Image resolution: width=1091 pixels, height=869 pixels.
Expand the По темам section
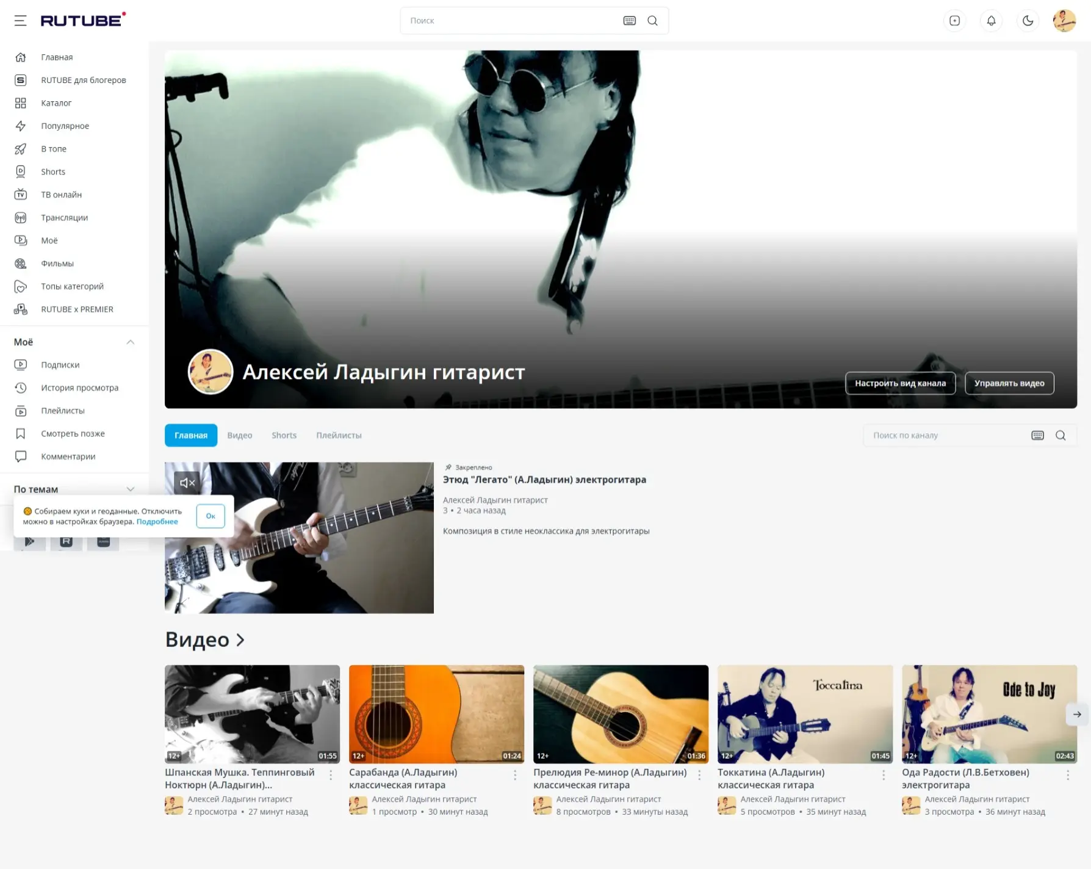pyautogui.click(x=130, y=489)
